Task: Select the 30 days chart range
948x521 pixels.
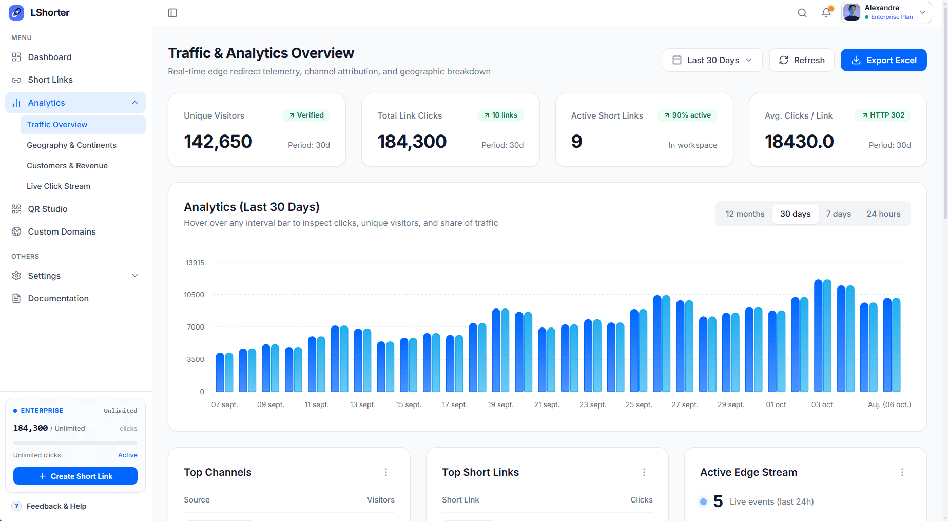Action: [796, 214]
